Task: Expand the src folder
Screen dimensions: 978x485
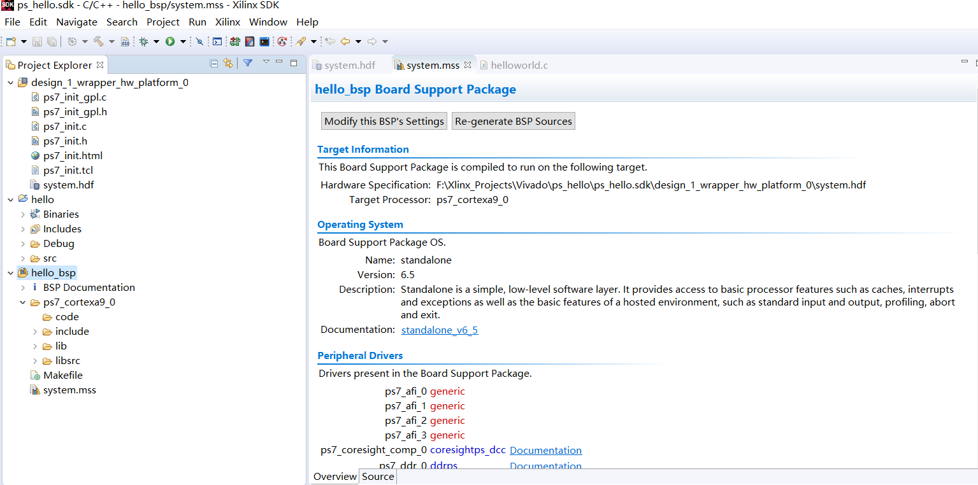Action: coord(23,258)
